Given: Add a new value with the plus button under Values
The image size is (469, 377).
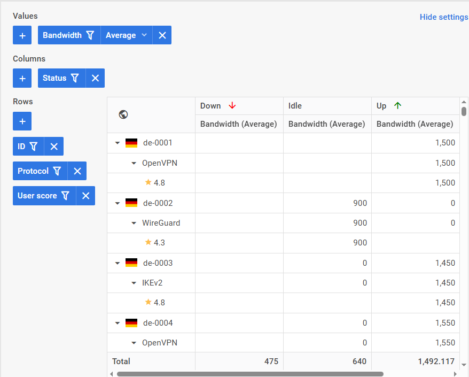Looking at the screenshot, I should [x=22, y=35].
